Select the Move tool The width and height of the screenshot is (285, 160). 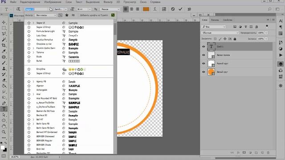click(x=4, y=22)
